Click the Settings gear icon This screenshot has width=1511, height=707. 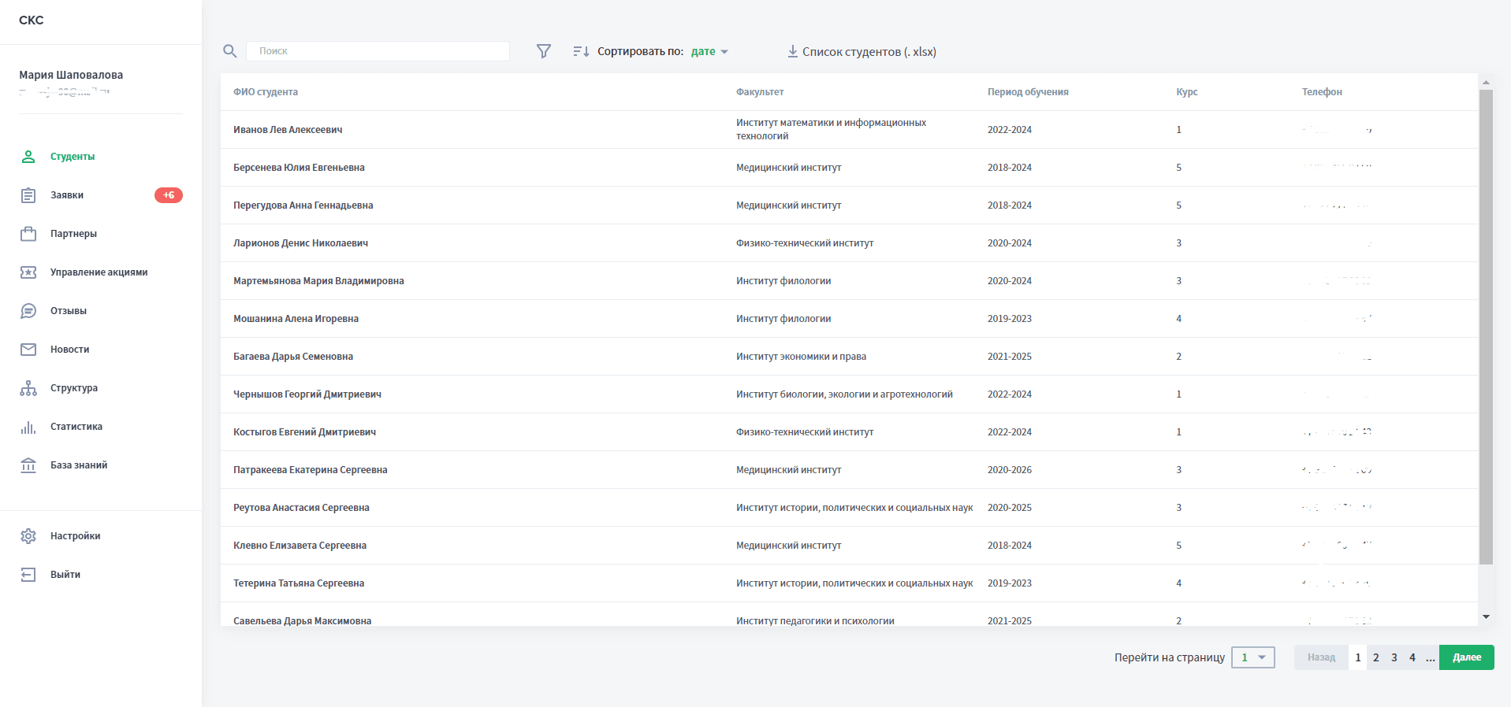pos(28,536)
